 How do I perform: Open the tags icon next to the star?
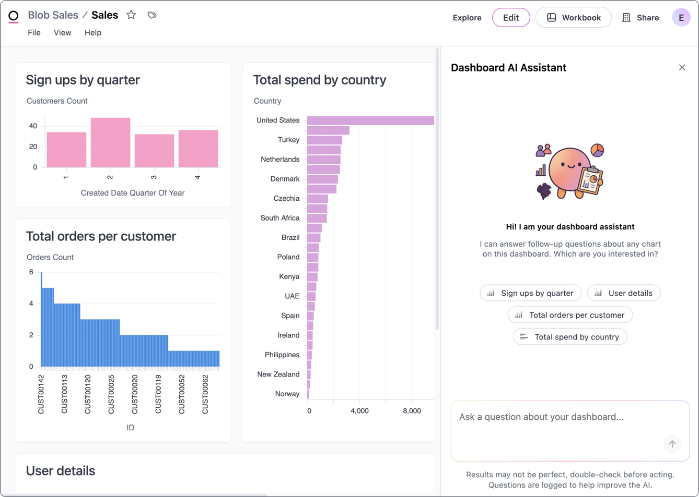(x=152, y=15)
